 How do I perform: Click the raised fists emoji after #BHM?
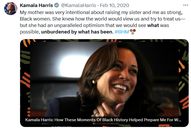pyautogui.click(x=133, y=32)
